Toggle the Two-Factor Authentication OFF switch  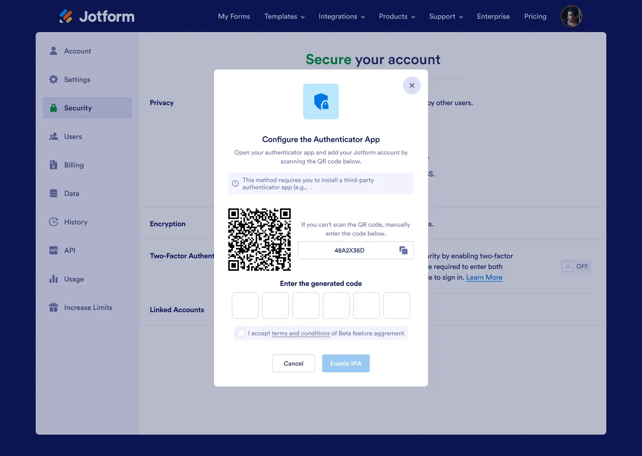pyautogui.click(x=576, y=266)
